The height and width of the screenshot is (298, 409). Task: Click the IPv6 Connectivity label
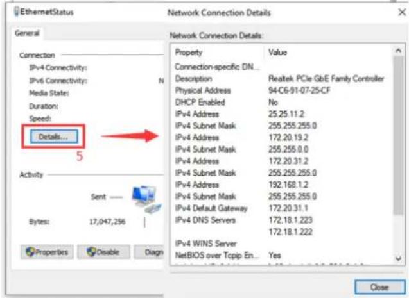point(58,81)
